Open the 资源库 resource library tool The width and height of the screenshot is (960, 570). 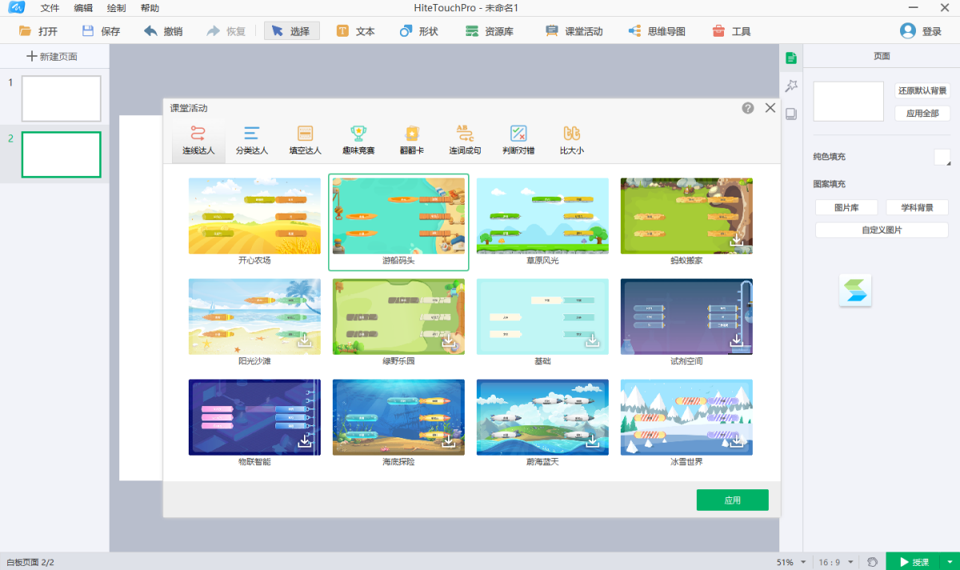click(489, 31)
